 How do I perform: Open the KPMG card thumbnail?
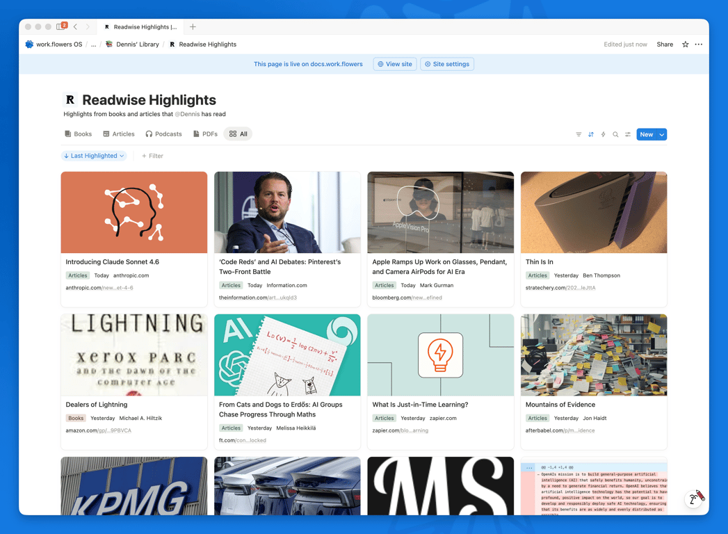[134, 486]
